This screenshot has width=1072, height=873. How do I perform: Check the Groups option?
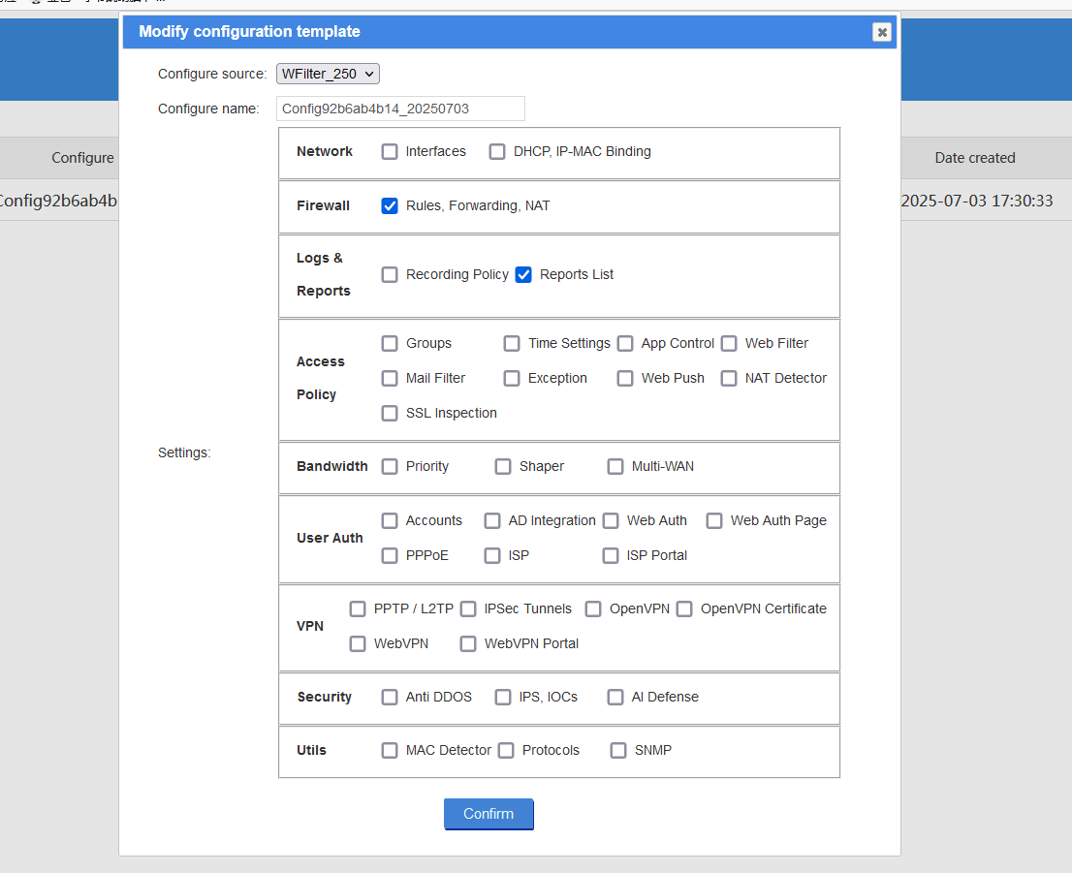[x=390, y=343]
